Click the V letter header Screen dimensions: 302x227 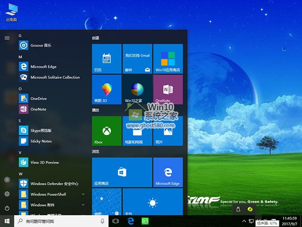20,153
